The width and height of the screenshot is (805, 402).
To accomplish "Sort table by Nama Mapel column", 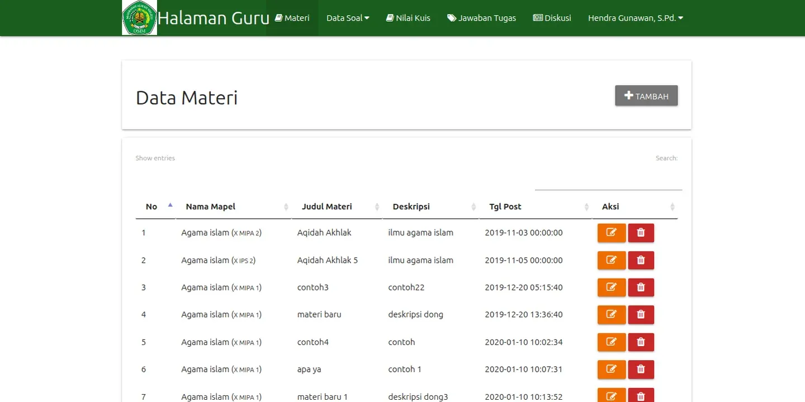I will (234, 207).
